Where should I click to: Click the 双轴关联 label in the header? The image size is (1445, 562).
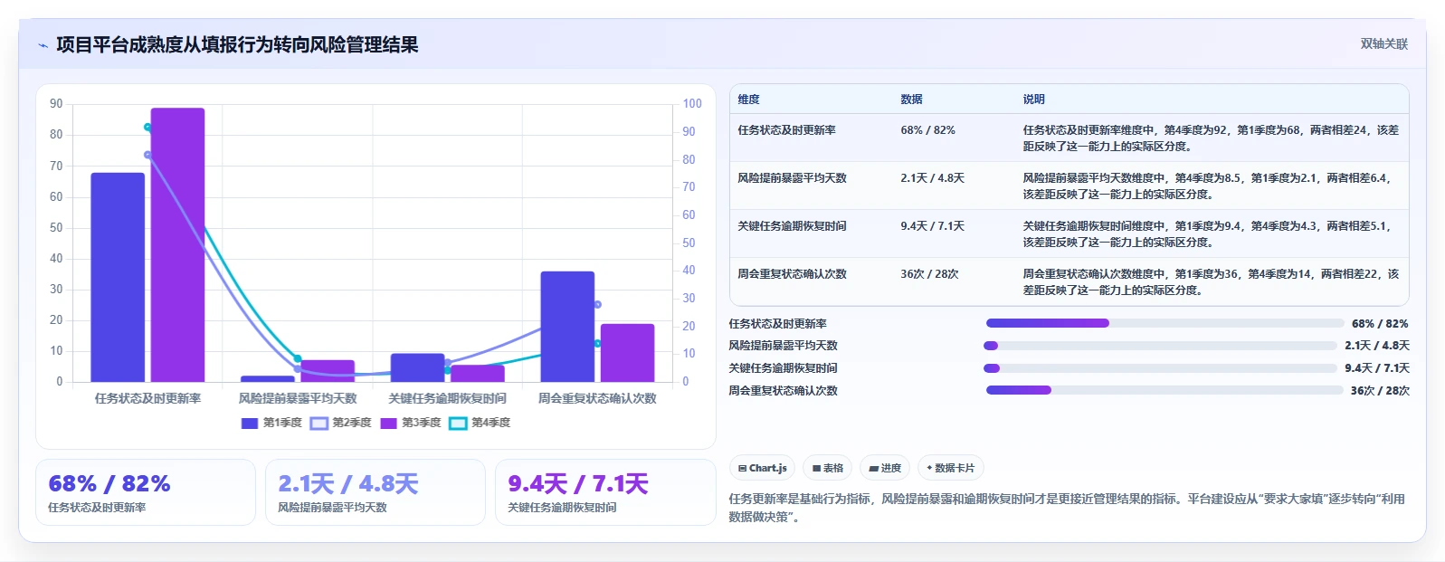tap(1384, 43)
